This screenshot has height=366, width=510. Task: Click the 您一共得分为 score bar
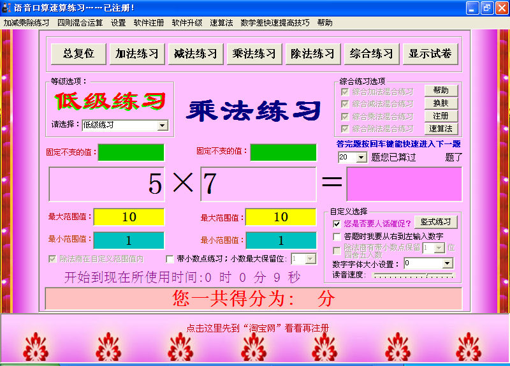tap(253, 298)
